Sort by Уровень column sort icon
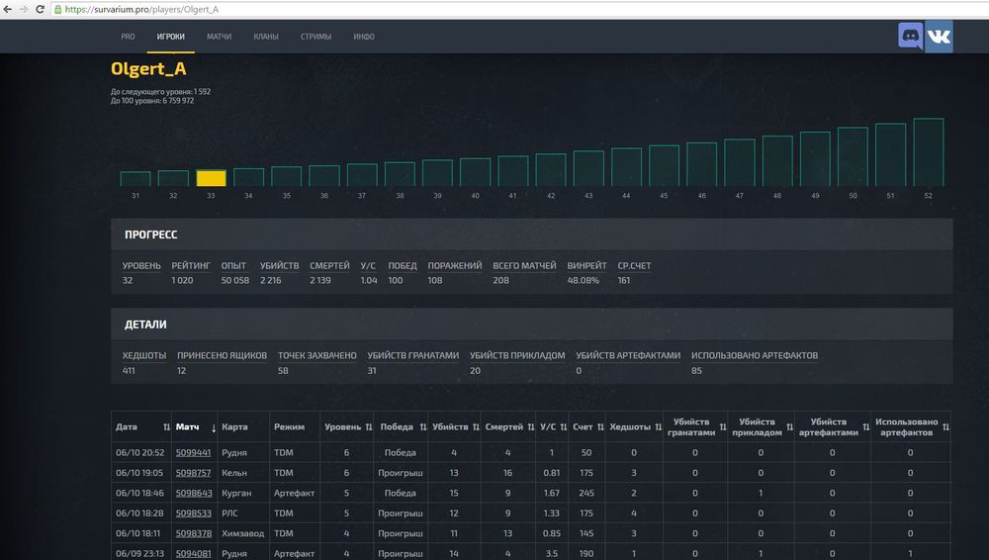 pyautogui.click(x=367, y=427)
